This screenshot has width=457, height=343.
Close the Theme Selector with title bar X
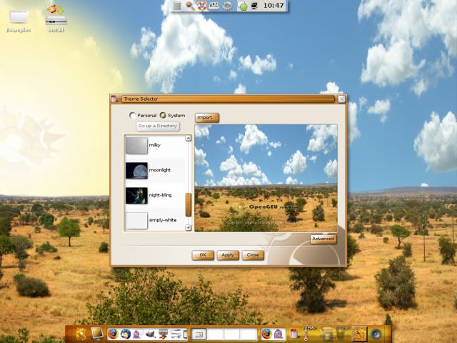pyautogui.click(x=342, y=99)
